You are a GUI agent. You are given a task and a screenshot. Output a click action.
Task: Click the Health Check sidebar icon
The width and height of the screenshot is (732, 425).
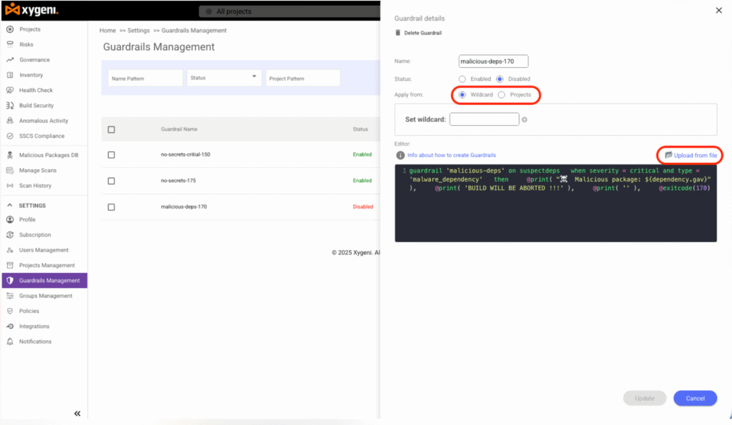[x=10, y=90]
